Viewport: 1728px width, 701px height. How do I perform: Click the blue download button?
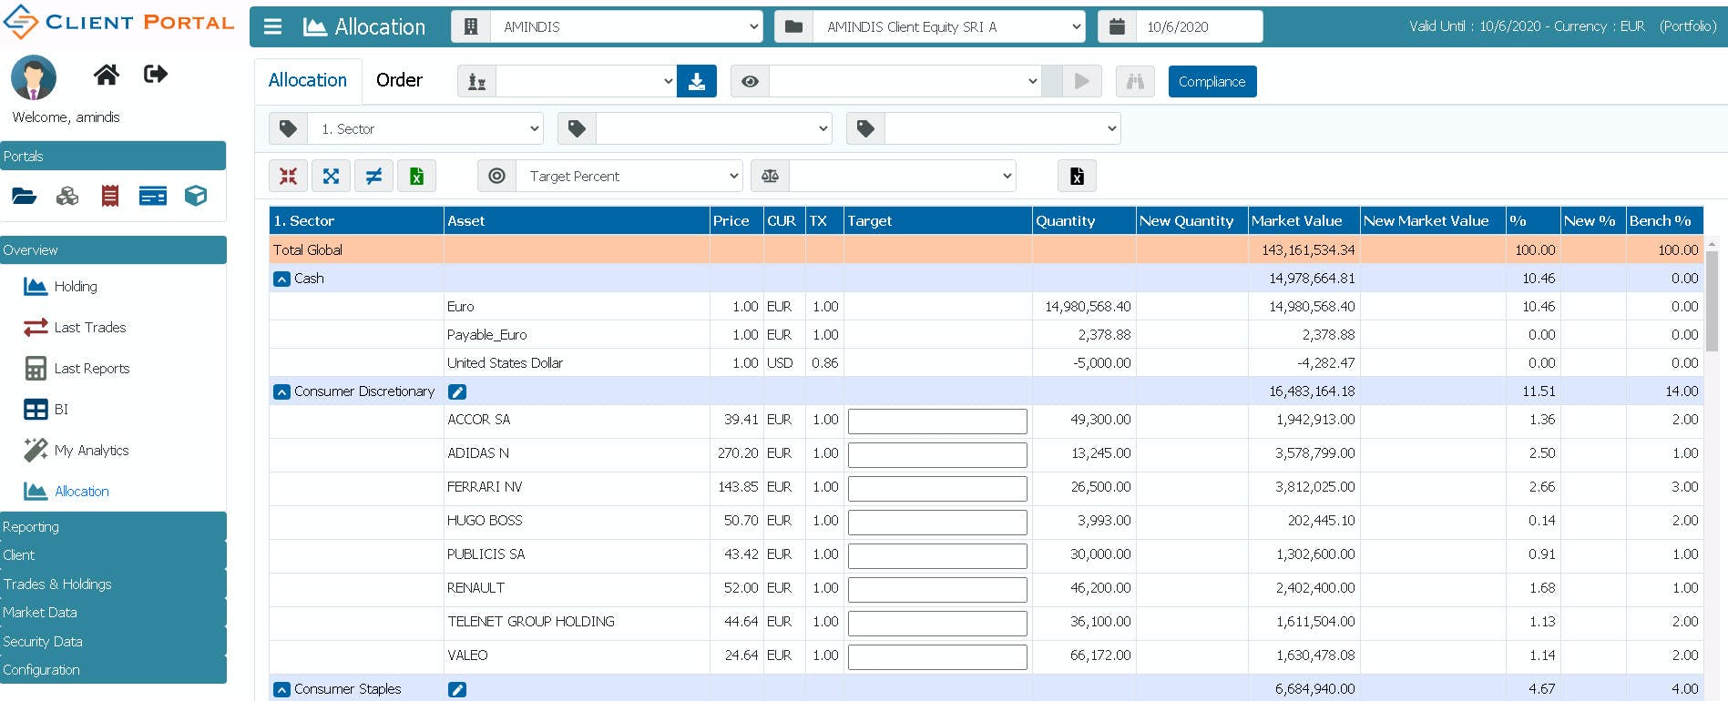click(696, 81)
